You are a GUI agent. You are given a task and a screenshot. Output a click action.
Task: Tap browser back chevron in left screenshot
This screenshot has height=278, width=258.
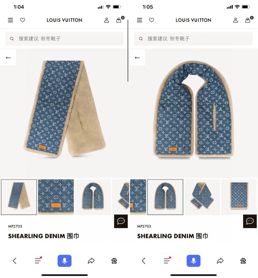pyautogui.click(x=15, y=261)
